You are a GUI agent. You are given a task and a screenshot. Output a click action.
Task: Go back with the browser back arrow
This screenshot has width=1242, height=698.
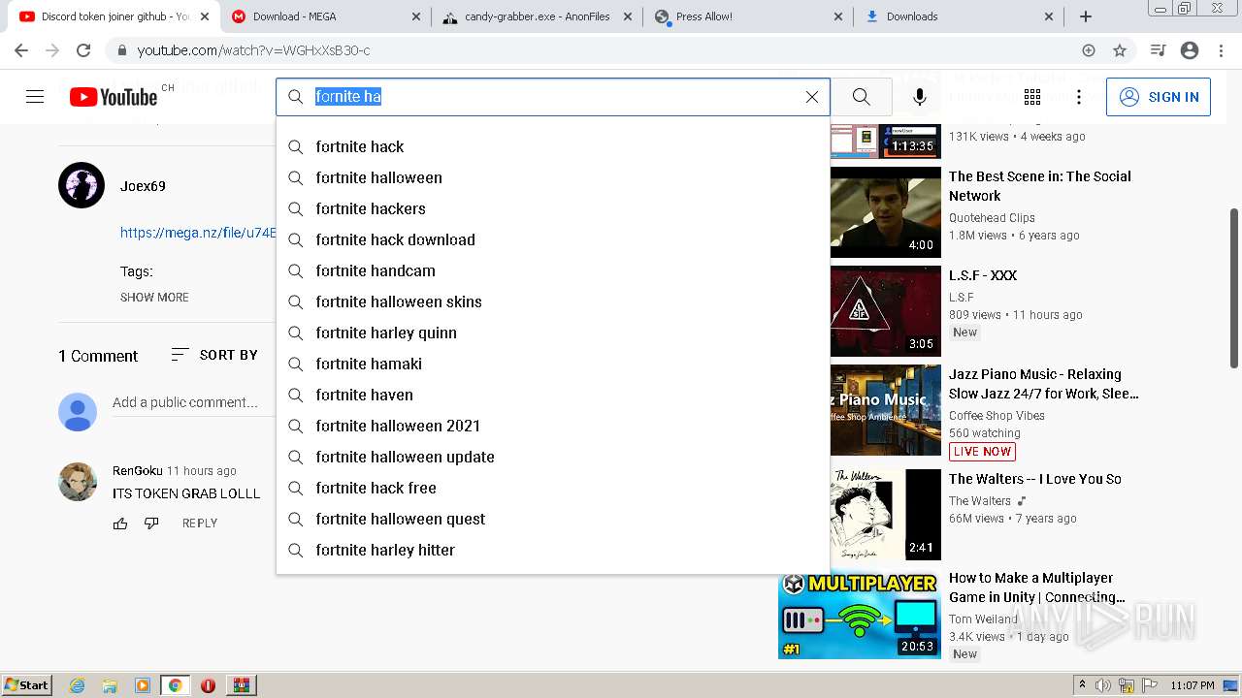pos(21,50)
